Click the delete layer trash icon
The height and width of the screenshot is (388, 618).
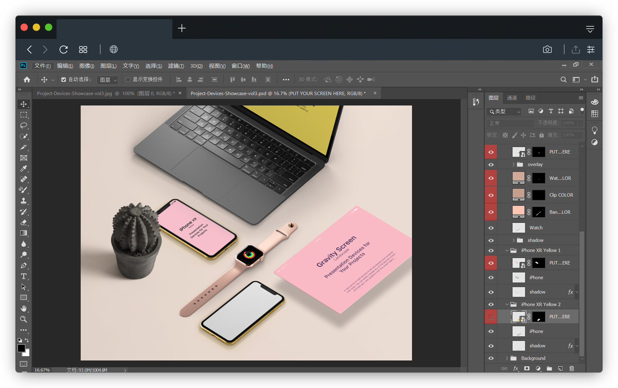click(572, 368)
